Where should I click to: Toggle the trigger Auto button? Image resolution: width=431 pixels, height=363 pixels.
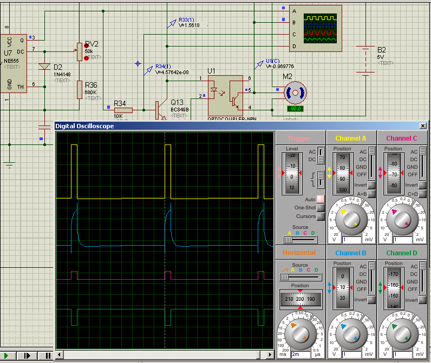321,200
